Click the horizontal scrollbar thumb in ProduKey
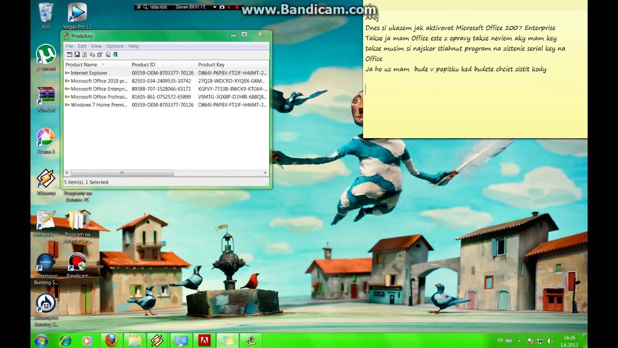Screen dimensions: 618x348 pyautogui.click(x=122, y=173)
